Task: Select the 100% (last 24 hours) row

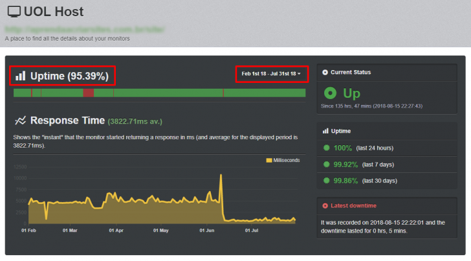Action: tap(387, 148)
